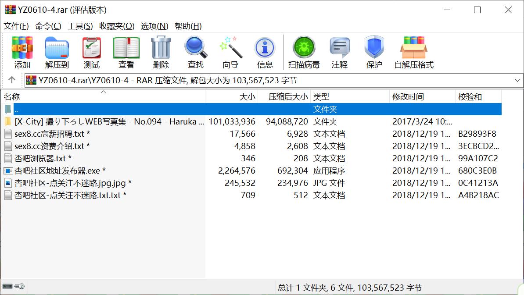Run 测试 (Test) on the archive
Viewport: 524px width, 295px height.
pyautogui.click(x=92, y=53)
